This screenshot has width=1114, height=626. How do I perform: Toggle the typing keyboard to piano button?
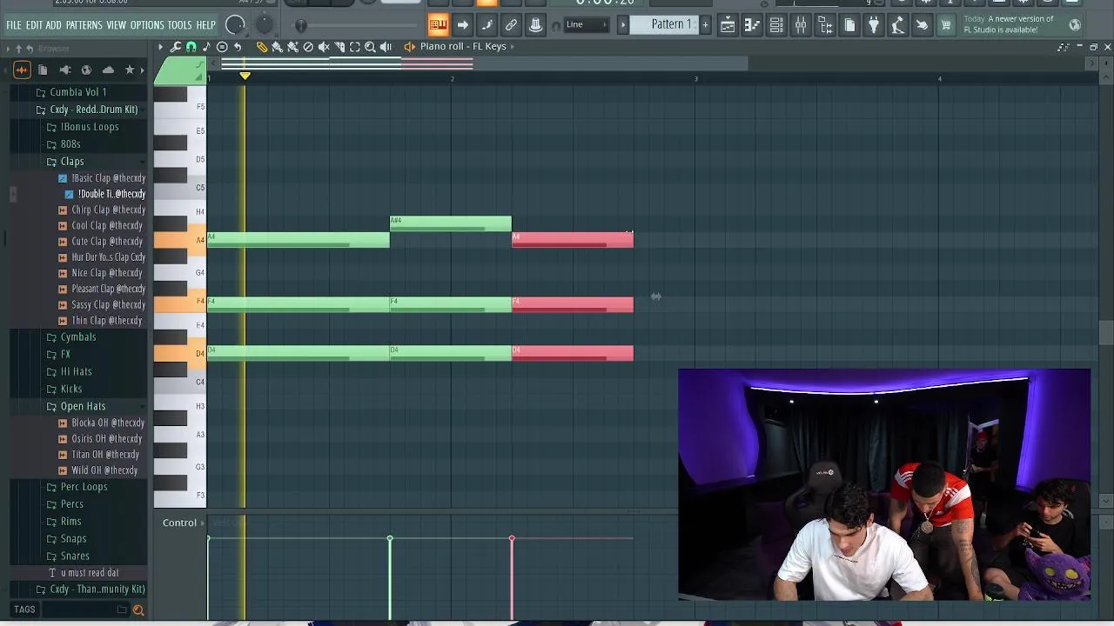pyautogui.click(x=439, y=24)
